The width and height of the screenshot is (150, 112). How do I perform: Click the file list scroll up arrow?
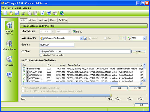144,65
